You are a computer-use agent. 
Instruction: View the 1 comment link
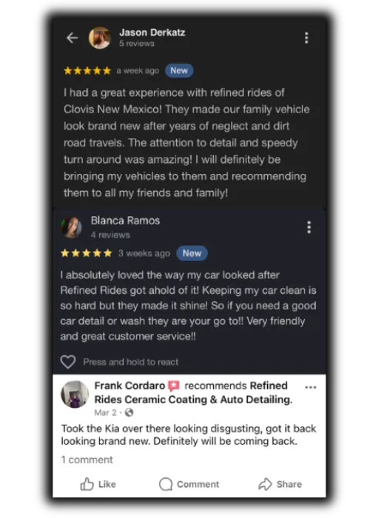(87, 460)
